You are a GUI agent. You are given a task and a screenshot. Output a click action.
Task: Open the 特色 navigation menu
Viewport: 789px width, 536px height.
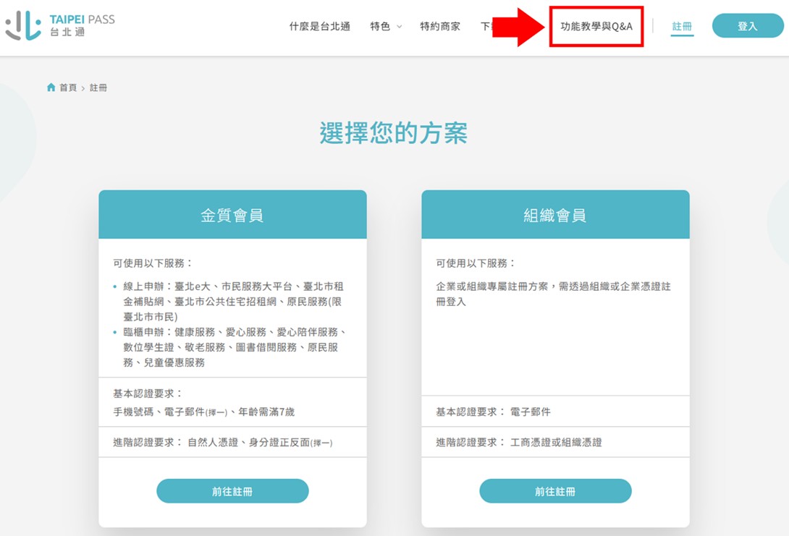pyautogui.click(x=380, y=26)
